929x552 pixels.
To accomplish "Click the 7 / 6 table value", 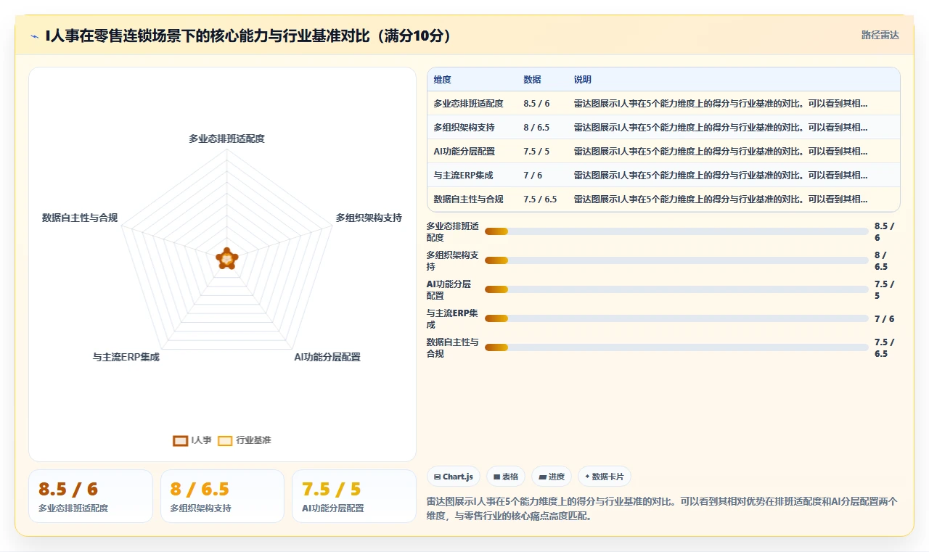I will click(x=533, y=176).
